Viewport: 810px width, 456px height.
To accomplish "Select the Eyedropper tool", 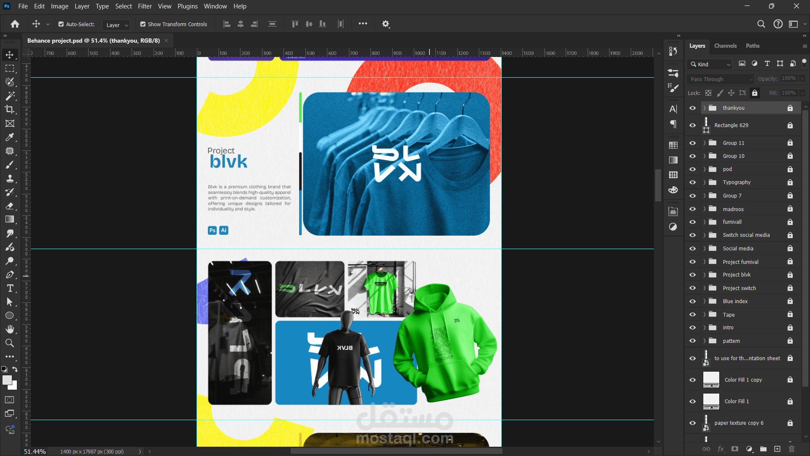I will [x=9, y=137].
